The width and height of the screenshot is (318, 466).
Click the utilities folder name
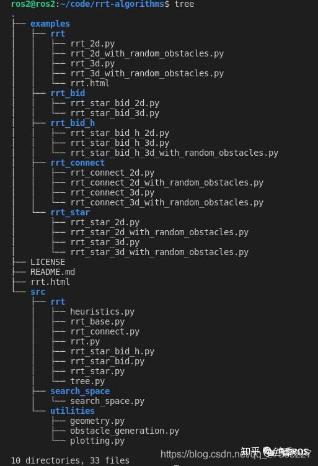(73, 411)
